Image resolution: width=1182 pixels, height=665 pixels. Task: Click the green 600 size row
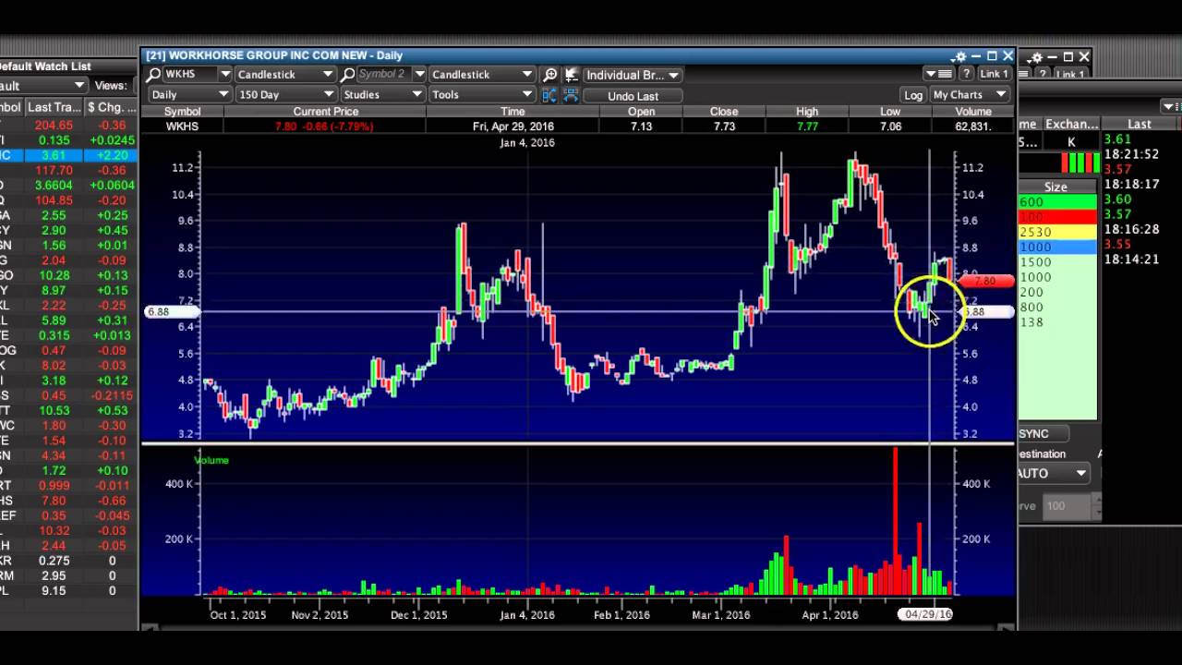1056,202
